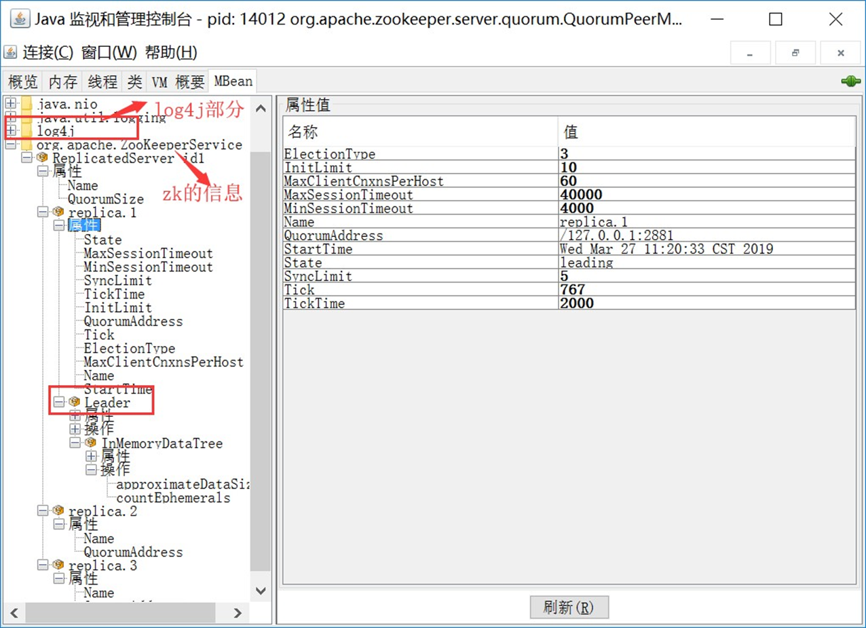
Task: Select the replica.3 MBean icon
Action: click(x=58, y=565)
